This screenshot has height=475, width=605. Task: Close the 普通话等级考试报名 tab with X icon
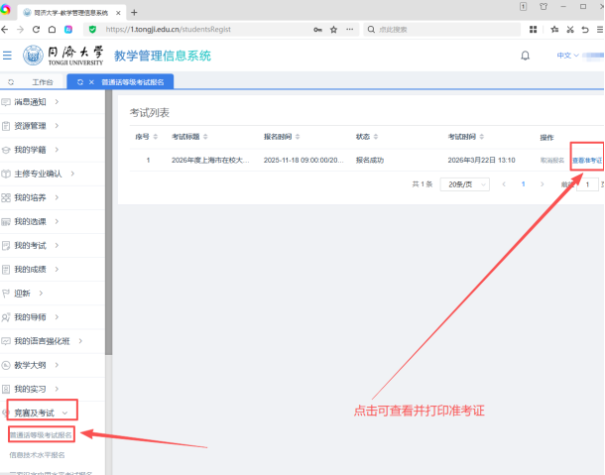pyautogui.click(x=91, y=82)
